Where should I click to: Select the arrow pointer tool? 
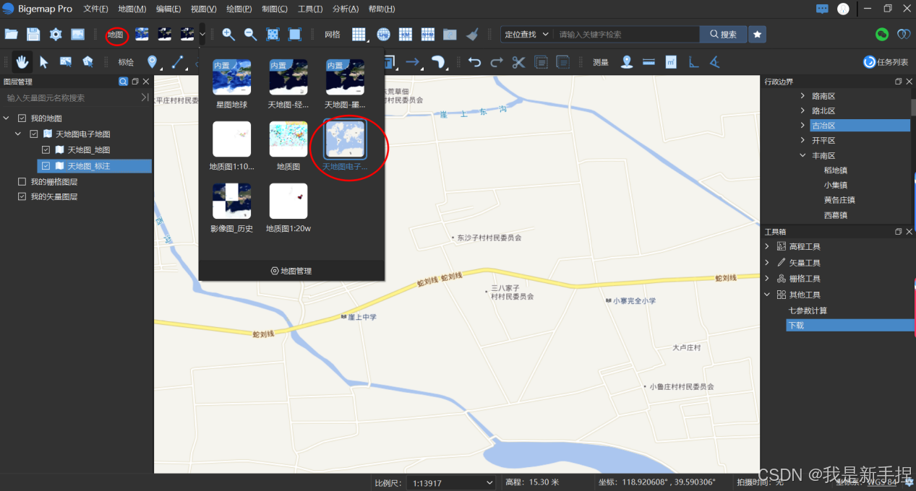point(44,61)
